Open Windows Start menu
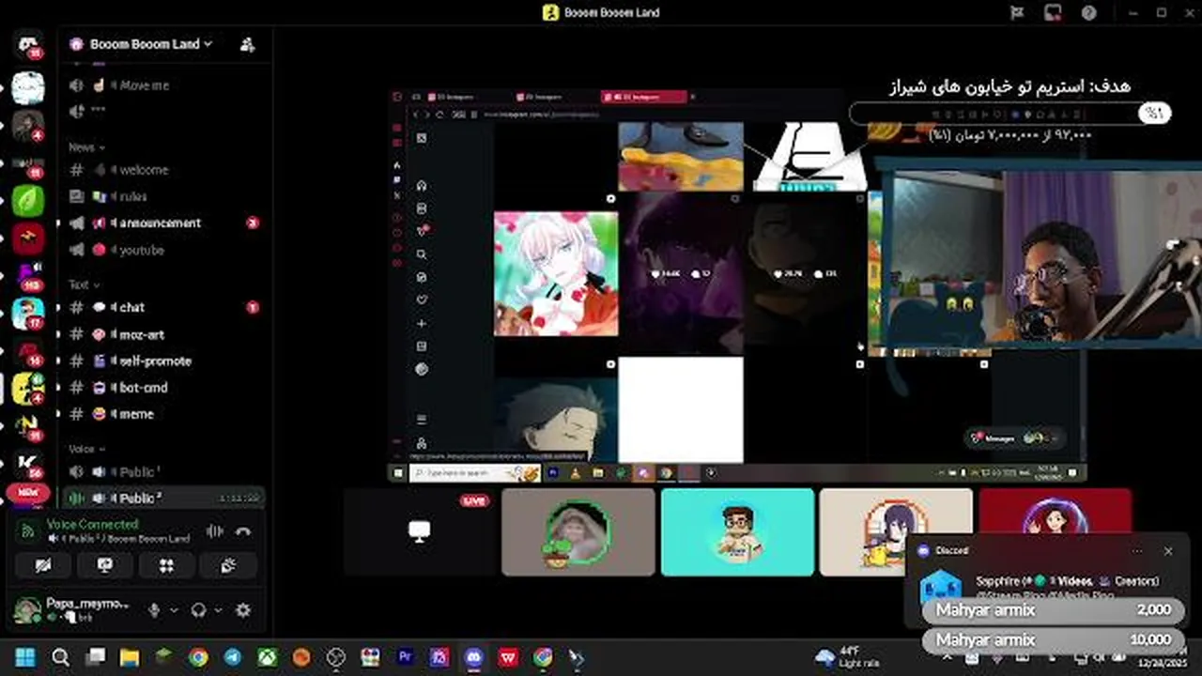Screen dimensions: 1202x676 tap(24, 657)
